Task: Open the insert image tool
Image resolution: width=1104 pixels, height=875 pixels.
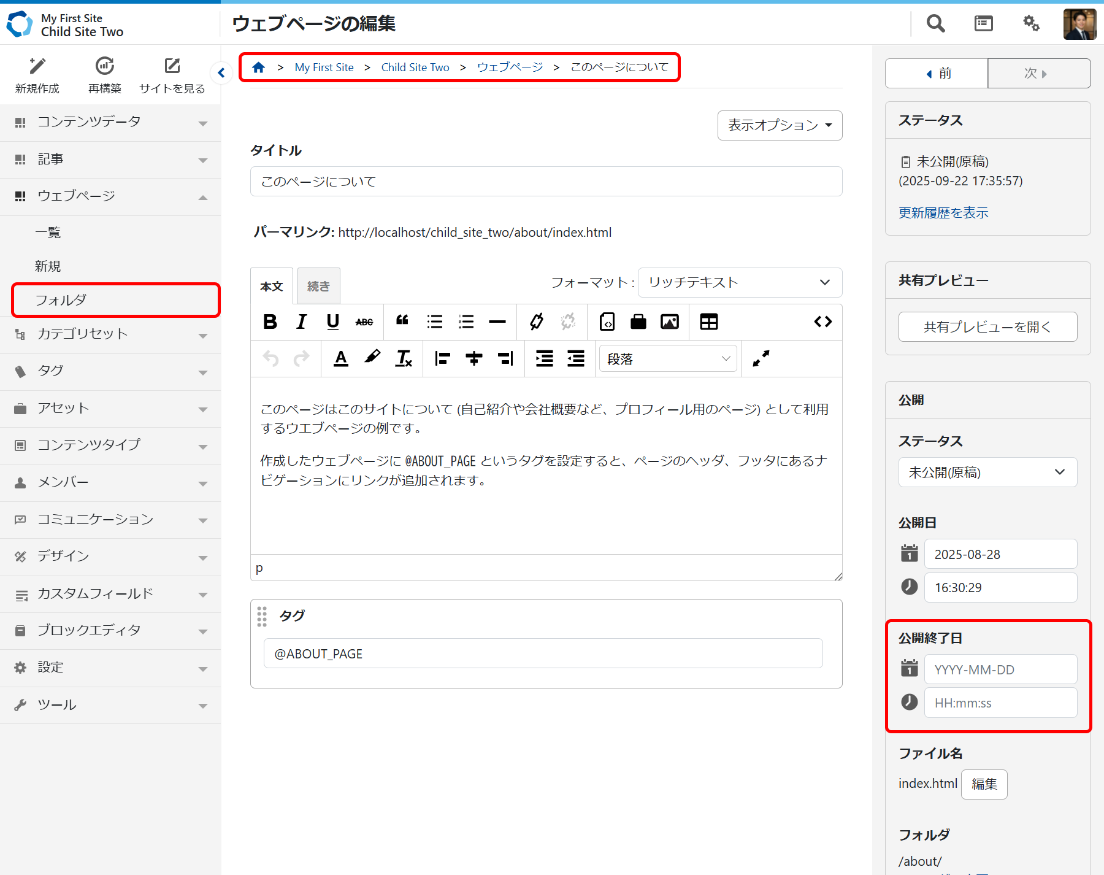Action: (669, 322)
